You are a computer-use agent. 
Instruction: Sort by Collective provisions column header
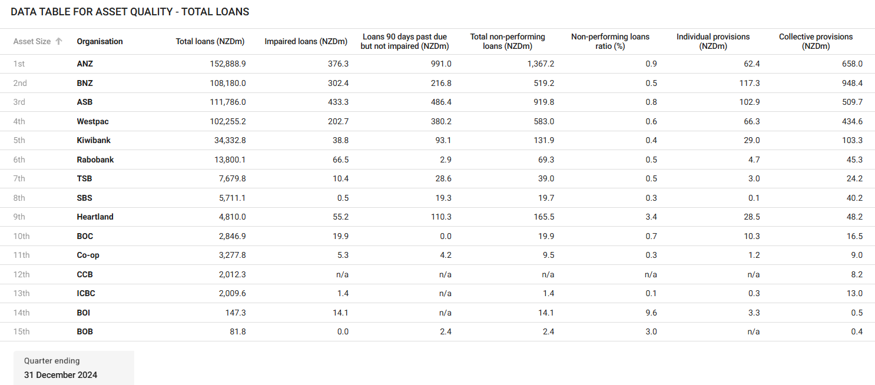816,41
